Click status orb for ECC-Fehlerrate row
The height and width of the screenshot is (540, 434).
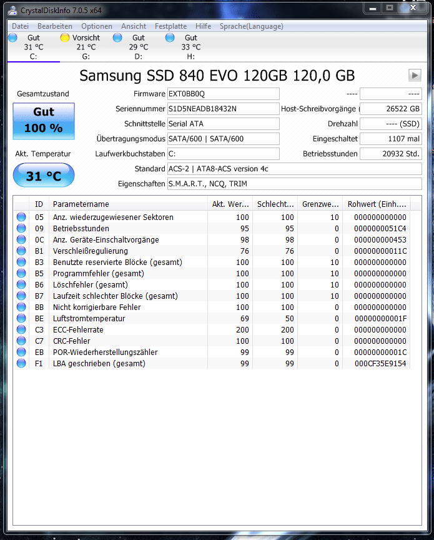point(21,329)
